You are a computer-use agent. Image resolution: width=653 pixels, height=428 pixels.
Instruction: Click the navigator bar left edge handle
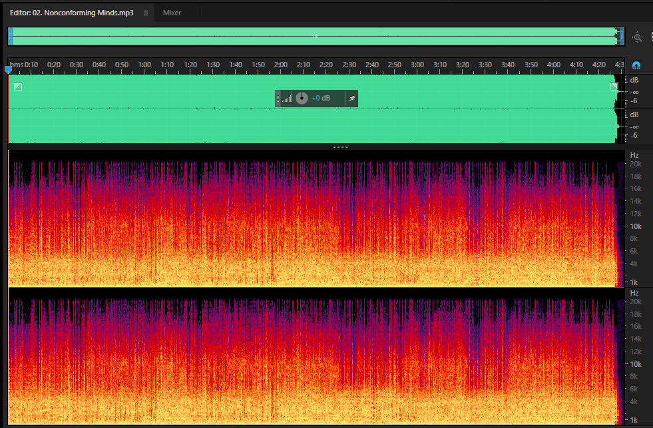tap(11, 37)
